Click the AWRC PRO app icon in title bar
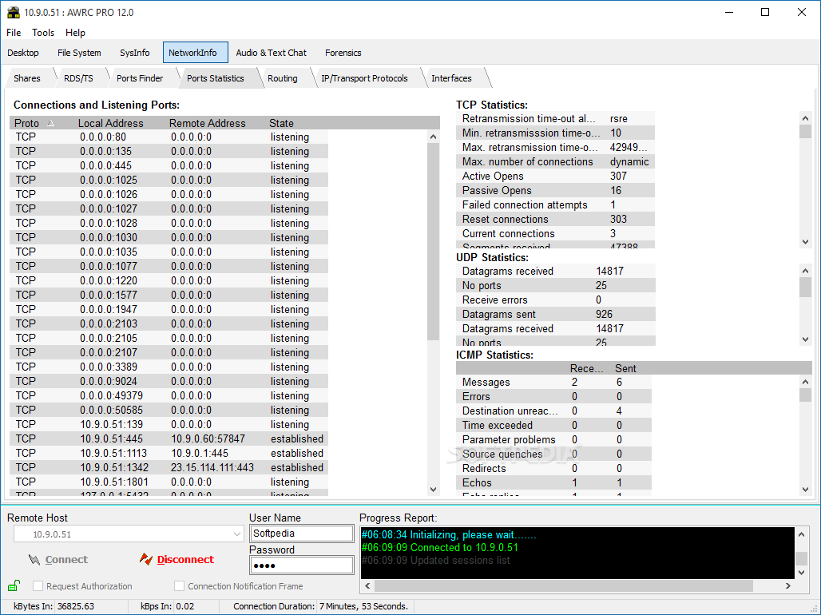The image size is (821, 615). (x=13, y=12)
